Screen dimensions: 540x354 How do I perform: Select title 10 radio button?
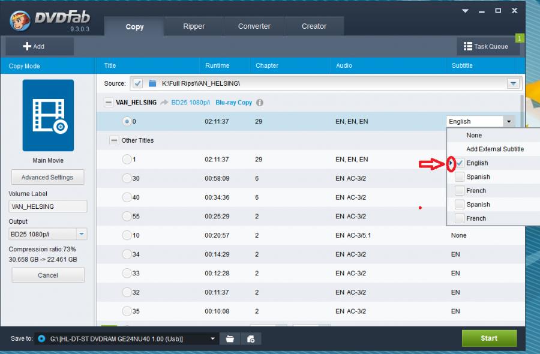pos(127,235)
